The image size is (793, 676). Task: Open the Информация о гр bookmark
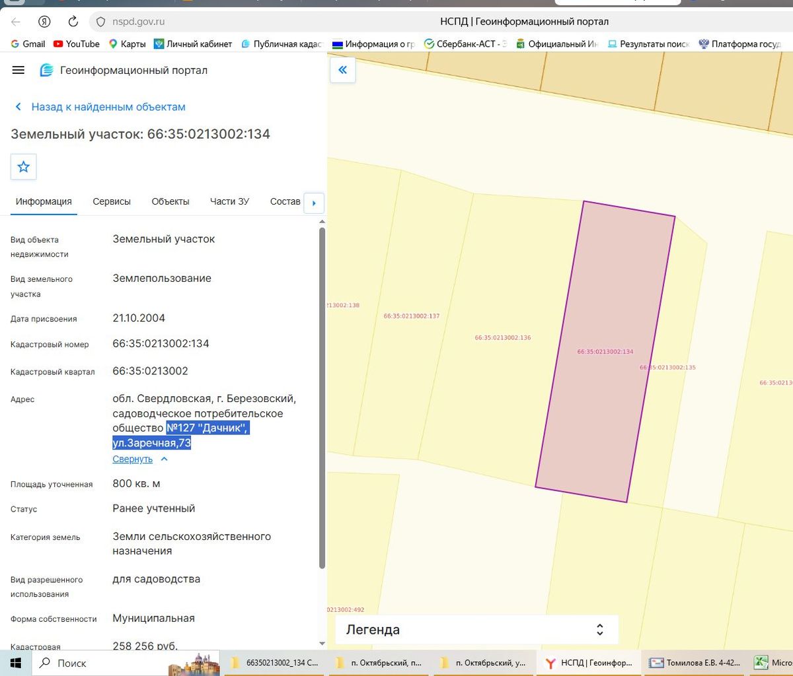pyautogui.click(x=373, y=44)
